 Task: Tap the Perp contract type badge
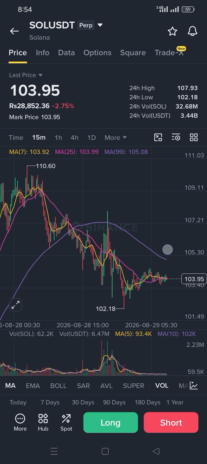coord(86,25)
